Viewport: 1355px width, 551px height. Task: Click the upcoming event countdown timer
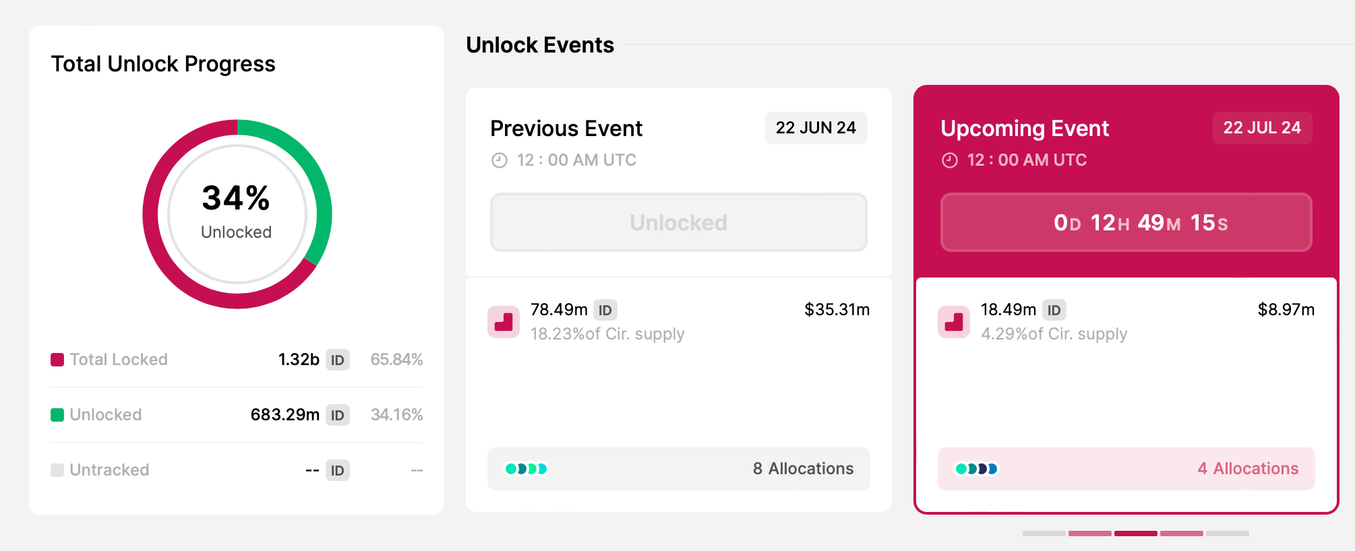click(1126, 223)
